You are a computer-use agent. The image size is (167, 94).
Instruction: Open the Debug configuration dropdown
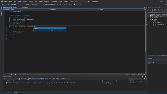pos(28,4)
